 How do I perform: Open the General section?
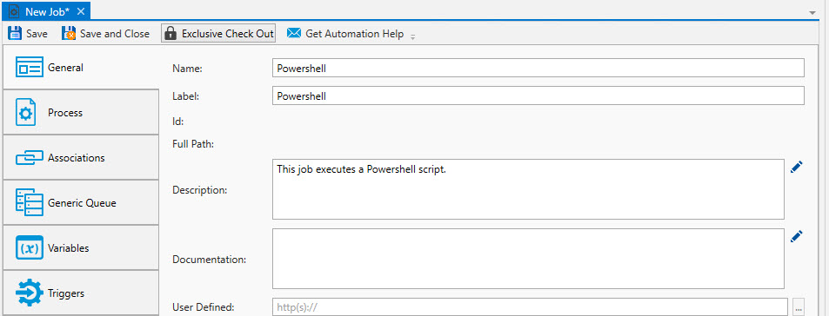click(81, 68)
